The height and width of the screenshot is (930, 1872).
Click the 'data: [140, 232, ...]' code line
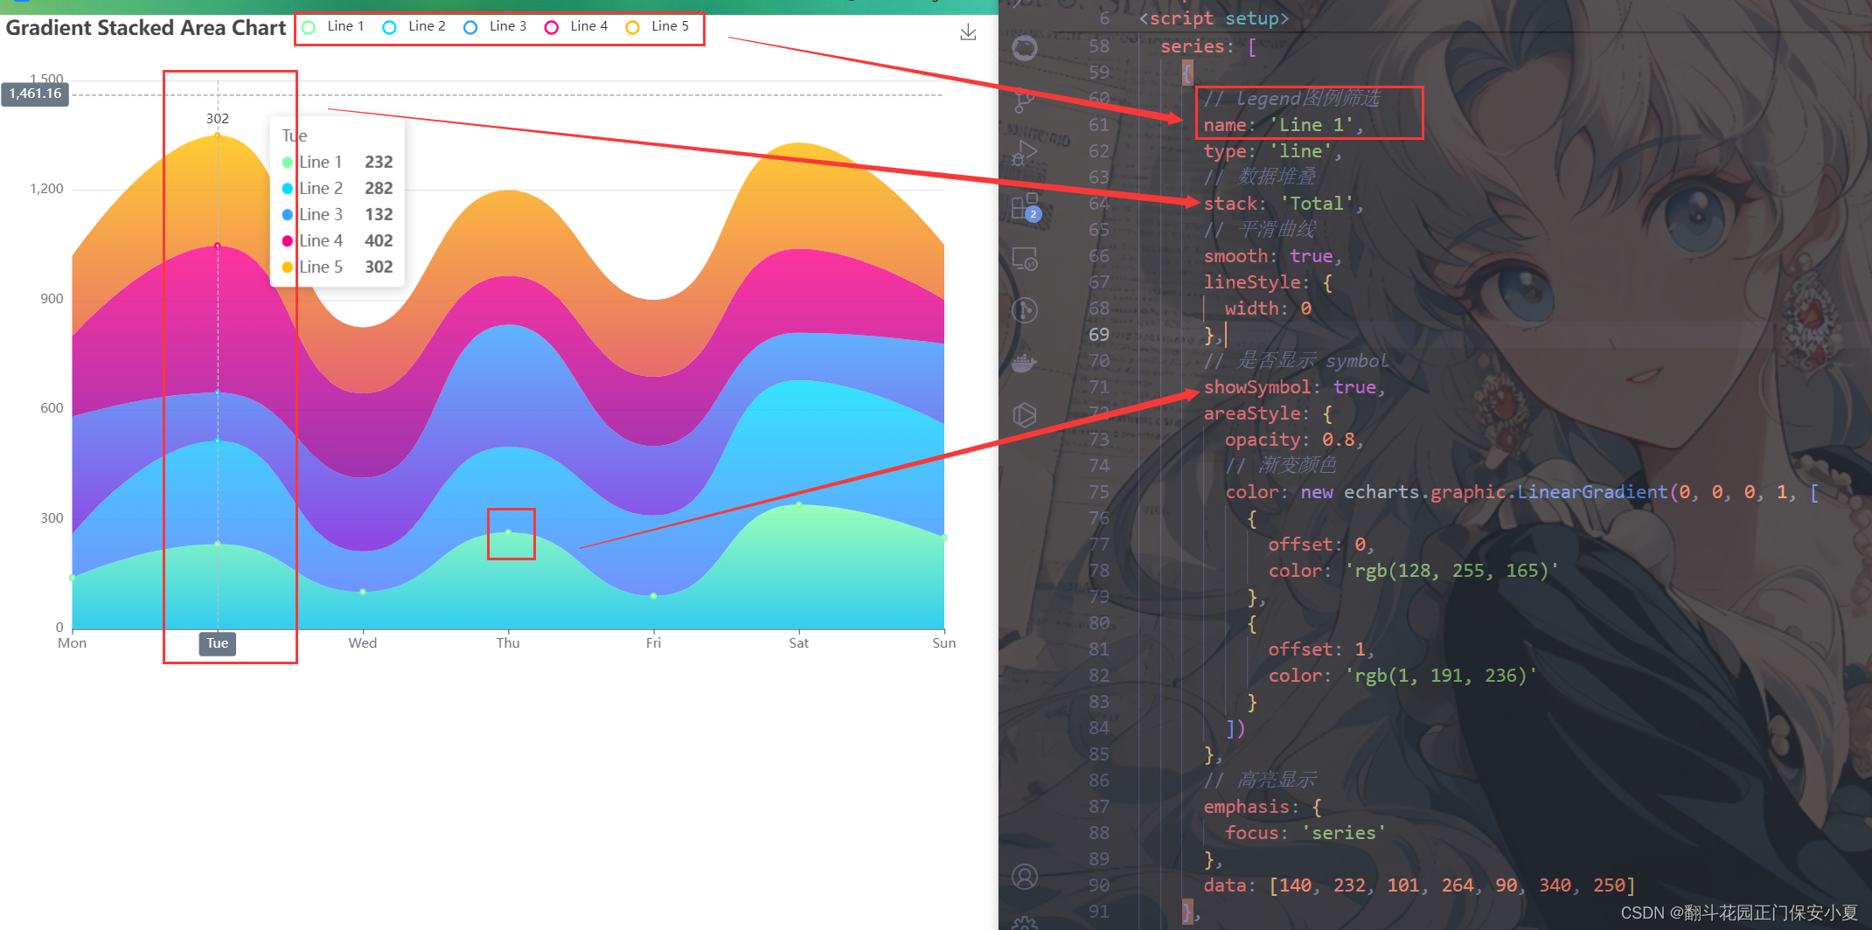point(1418,885)
